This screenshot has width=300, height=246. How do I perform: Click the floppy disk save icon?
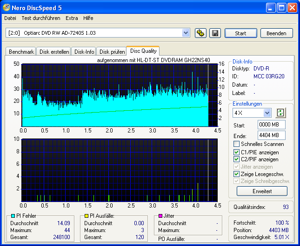[x=215, y=33]
